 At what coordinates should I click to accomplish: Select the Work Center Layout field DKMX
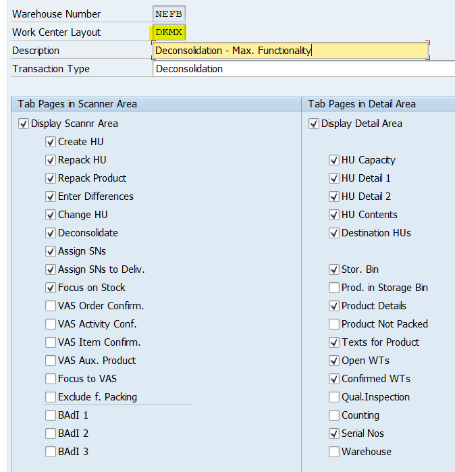click(x=169, y=32)
